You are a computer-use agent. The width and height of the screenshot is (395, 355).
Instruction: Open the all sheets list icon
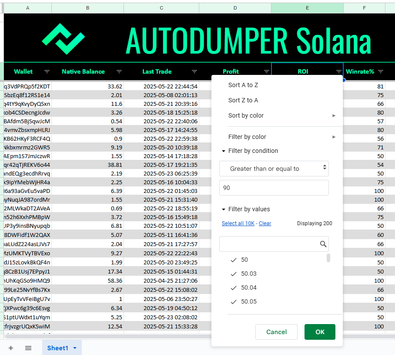(28, 348)
